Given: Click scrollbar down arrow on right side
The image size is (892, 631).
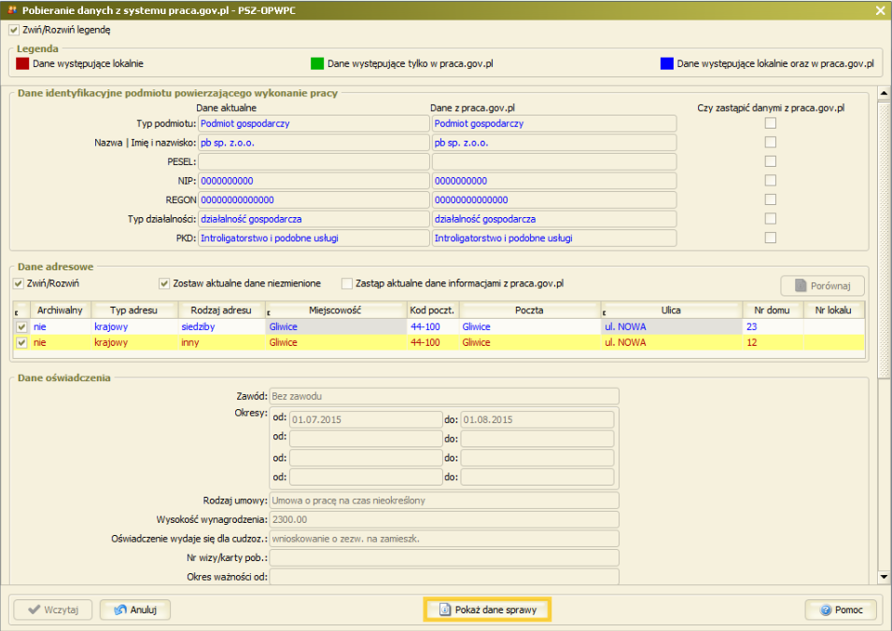Looking at the screenshot, I should click(884, 577).
